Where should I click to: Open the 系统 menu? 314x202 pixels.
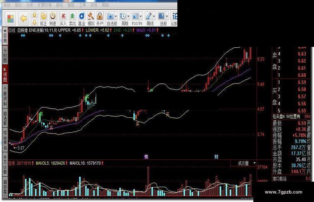pos(7,5)
